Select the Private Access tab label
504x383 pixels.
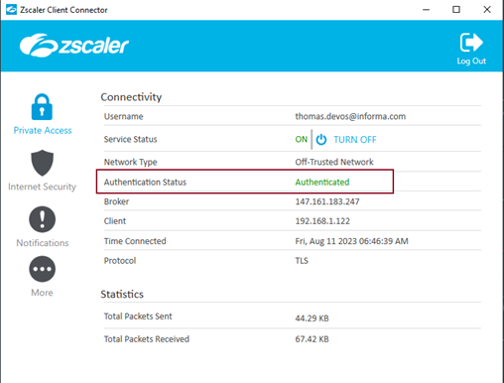(43, 130)
